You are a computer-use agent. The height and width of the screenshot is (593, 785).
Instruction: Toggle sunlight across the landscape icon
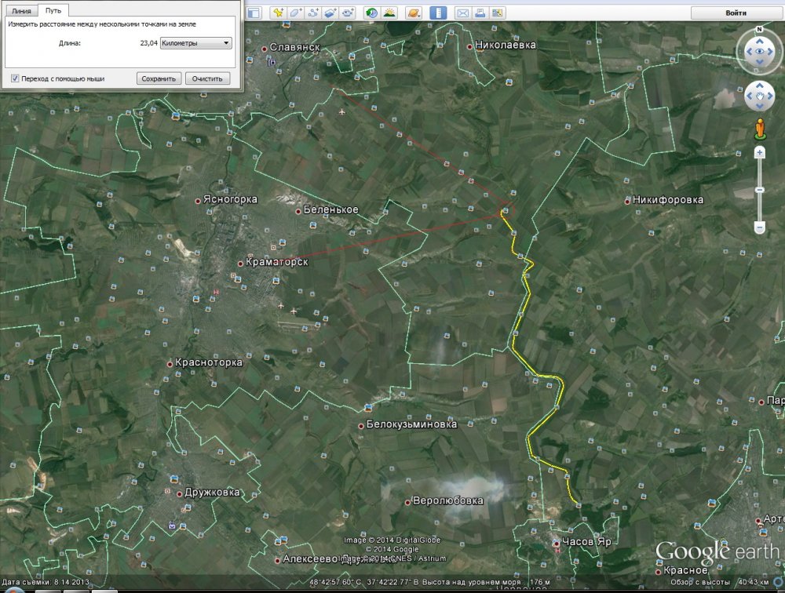[x=389, y=13]
